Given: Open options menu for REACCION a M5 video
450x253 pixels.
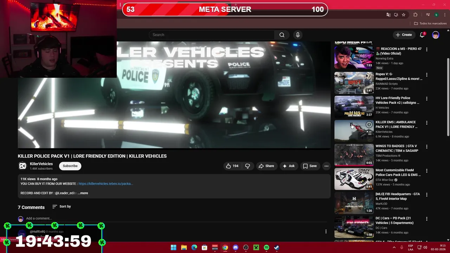Looking at the screenshot, I should pyautogui.click(x=427, y=50).
